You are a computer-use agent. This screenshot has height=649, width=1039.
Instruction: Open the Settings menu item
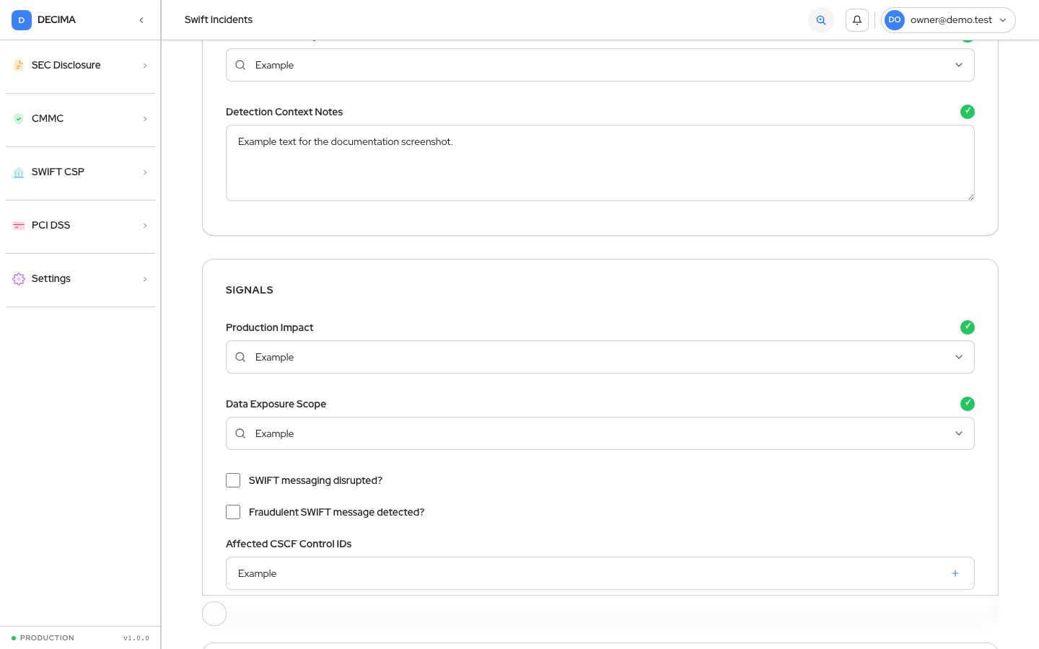pyautogui.click(x=80, y=279)
